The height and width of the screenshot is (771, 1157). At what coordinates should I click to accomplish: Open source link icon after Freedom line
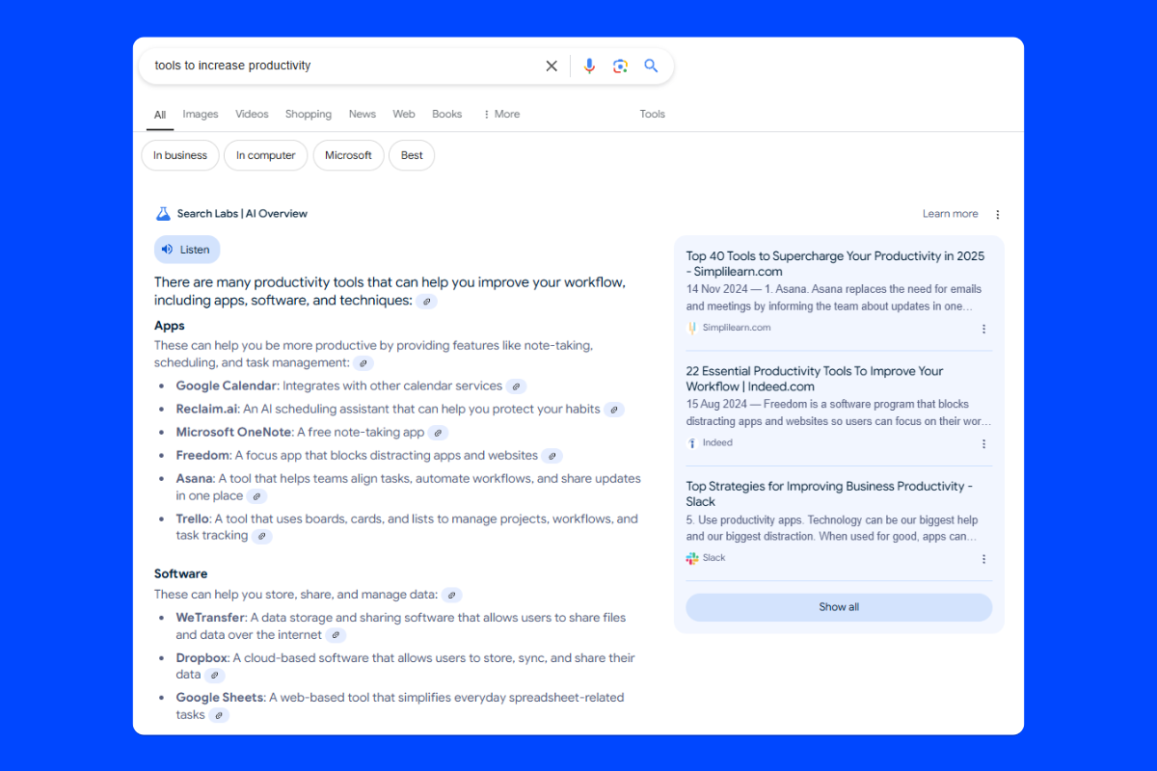(x=552, y=456)
